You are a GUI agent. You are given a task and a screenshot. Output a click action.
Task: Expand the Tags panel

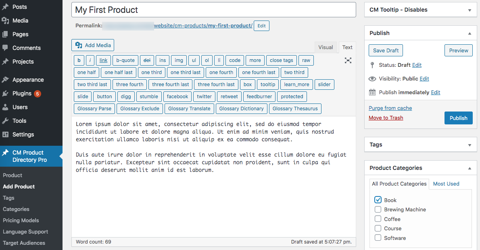pos(470,145)
